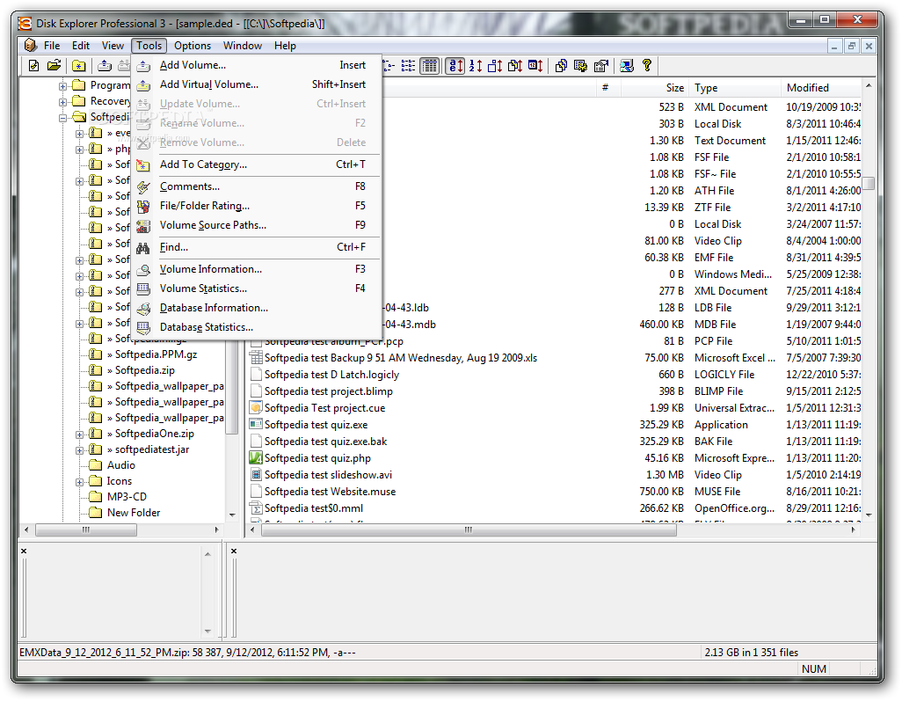Viewport: 902px width, 701px height.
Task: Open Database Information... menu entry
Action: coord(257,308)
